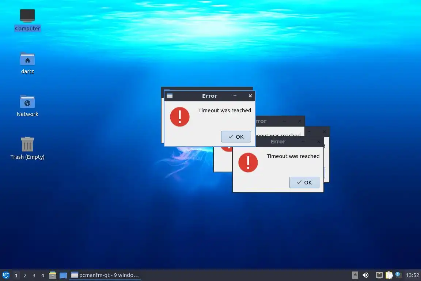Minimize the lower-right unfocused Error dialog

pos(303,142)
